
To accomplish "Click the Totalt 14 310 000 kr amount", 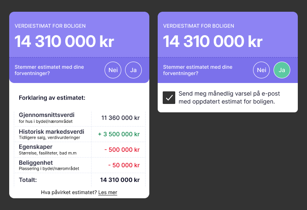I will pyautogui.click(x=120, y=180).
